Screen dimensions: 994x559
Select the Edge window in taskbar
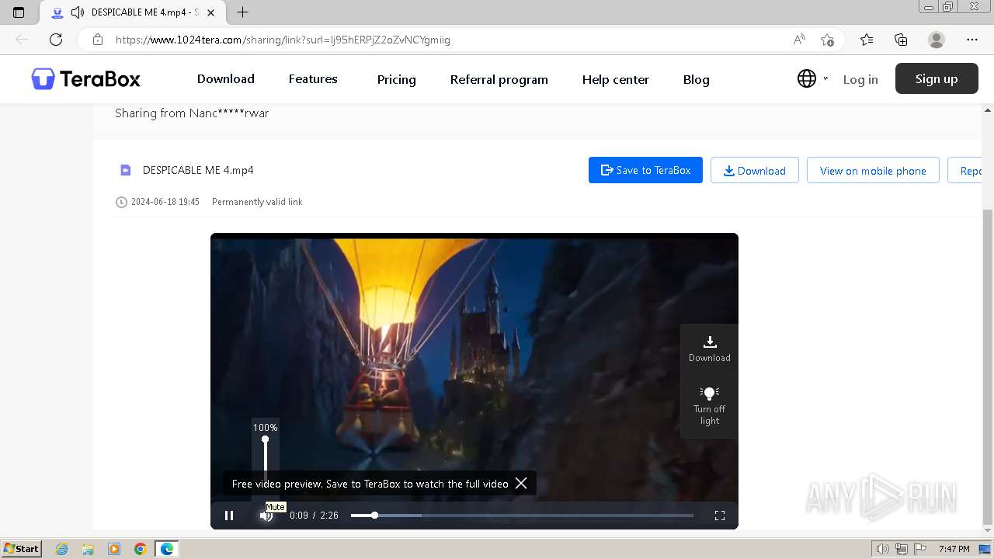click(166, 549)
